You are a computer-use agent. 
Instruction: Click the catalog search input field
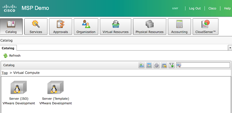click(x=203, y=65)
